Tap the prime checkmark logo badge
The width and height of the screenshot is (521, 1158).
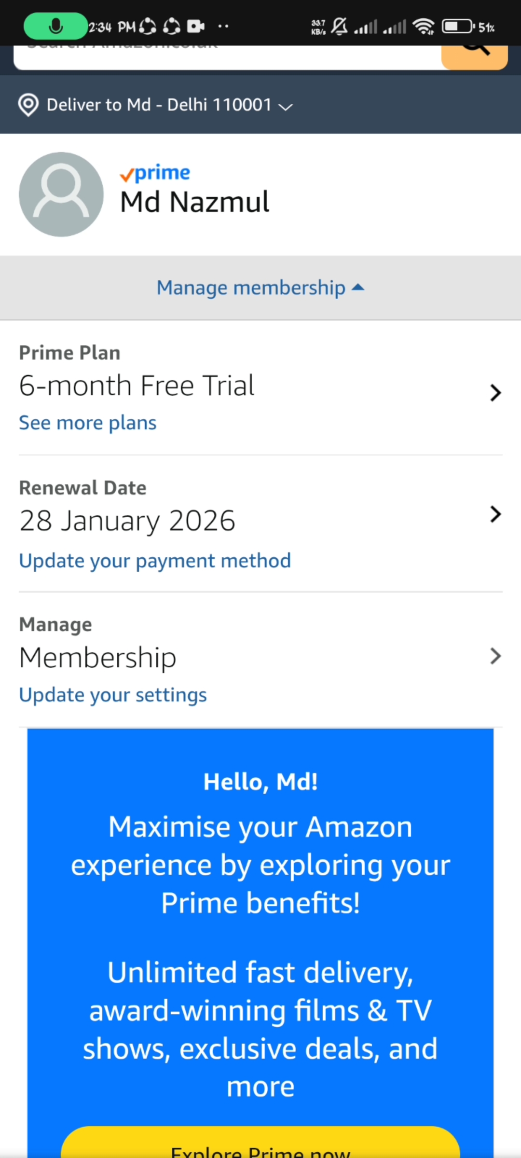click(155, 173)
